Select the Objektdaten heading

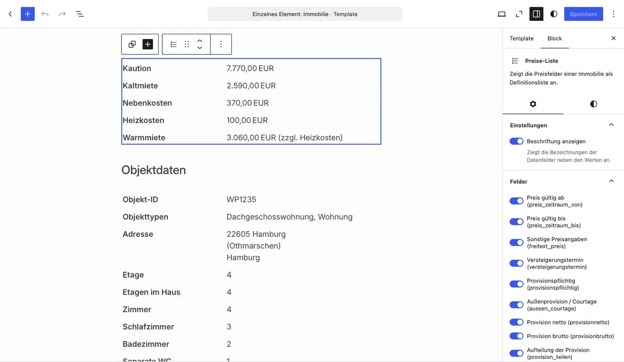click(x=153, y=170)
